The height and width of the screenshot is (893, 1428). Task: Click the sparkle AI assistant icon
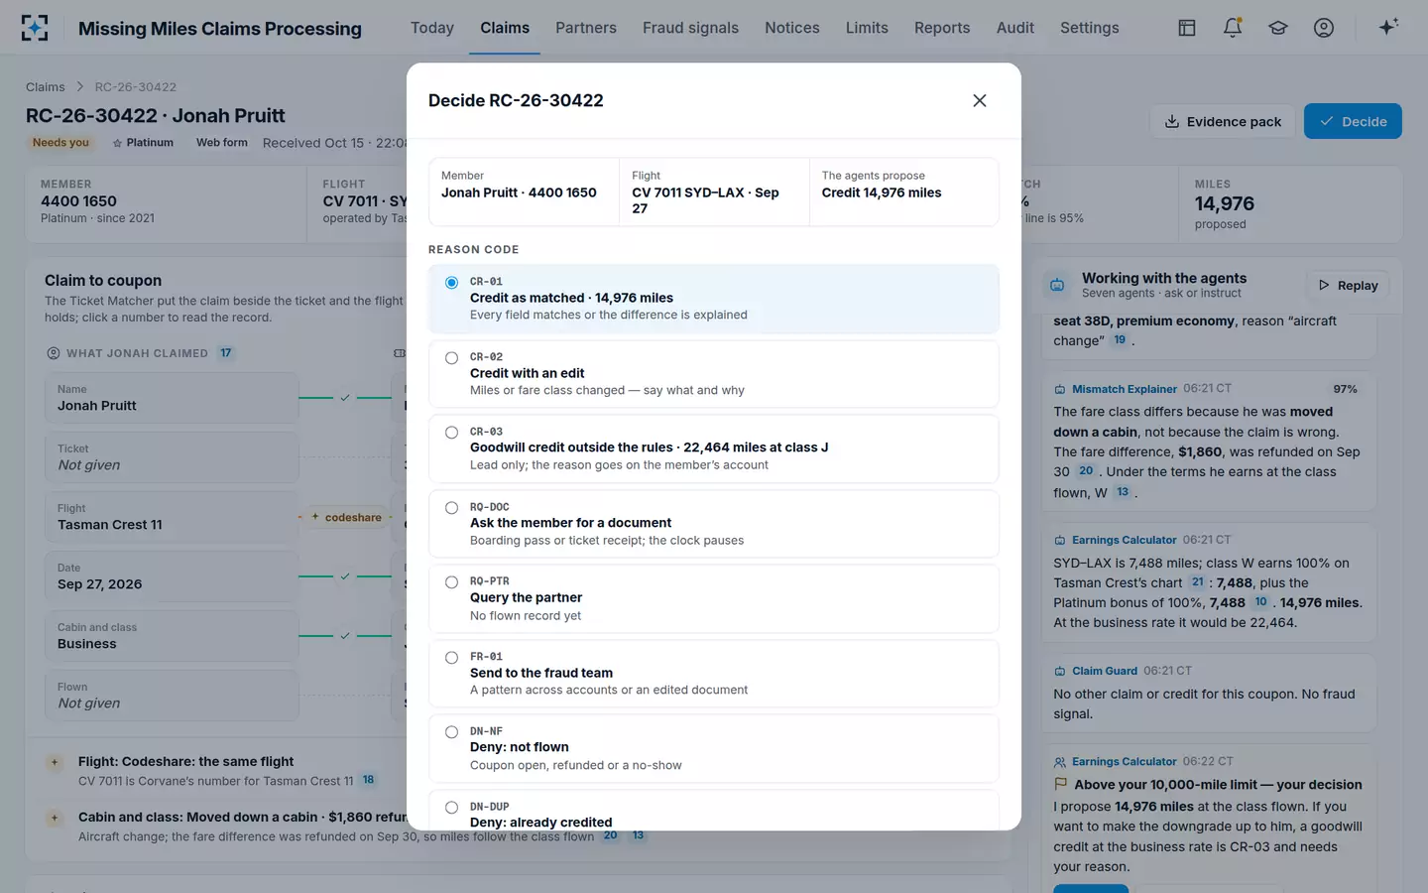point(1388,27)
